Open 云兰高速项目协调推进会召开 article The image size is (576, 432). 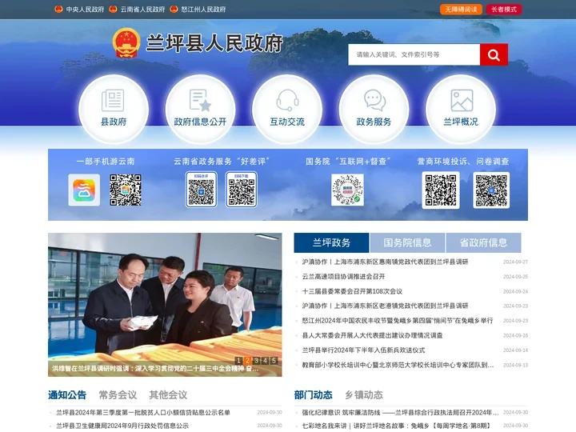[x=343, y=277]
